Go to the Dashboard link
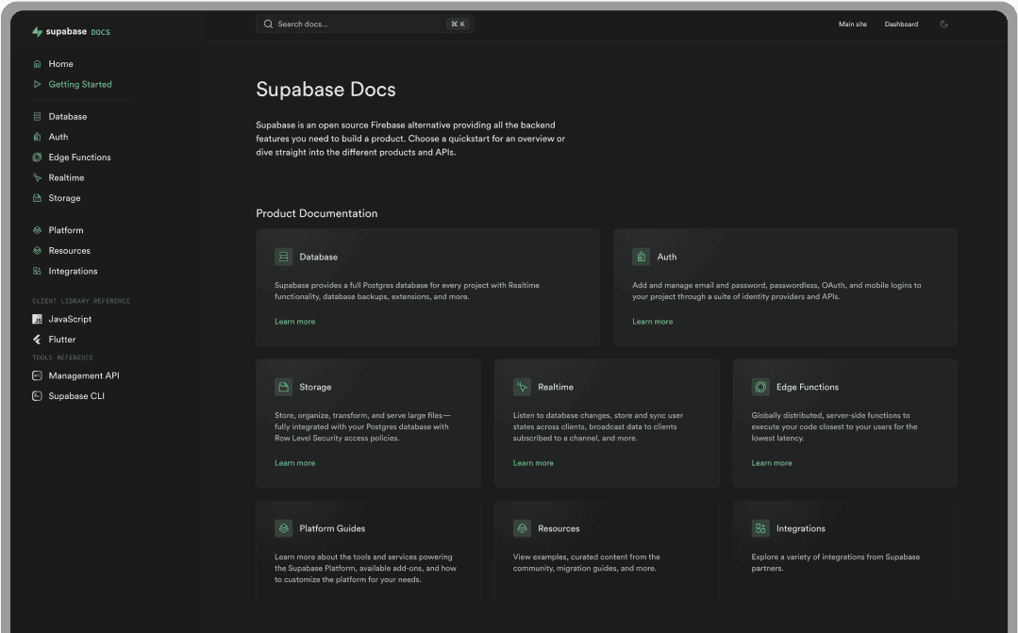Image resolution: width=1018 pixels, height=633 pixels. tap(901, 24)
